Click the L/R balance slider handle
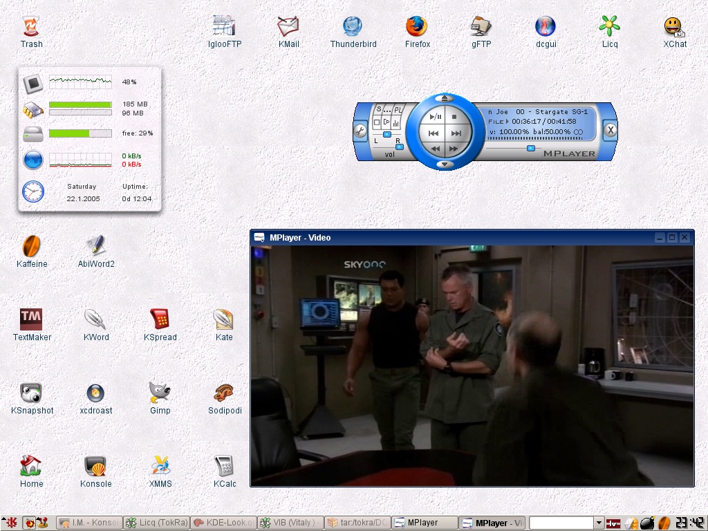Screen dimensions: 708x531 [387, 135]
